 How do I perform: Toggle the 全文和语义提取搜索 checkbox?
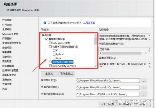50,62
